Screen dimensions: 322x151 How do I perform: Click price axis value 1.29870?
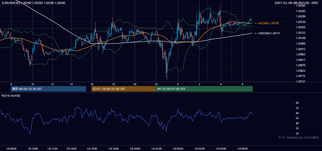[300, 65]
